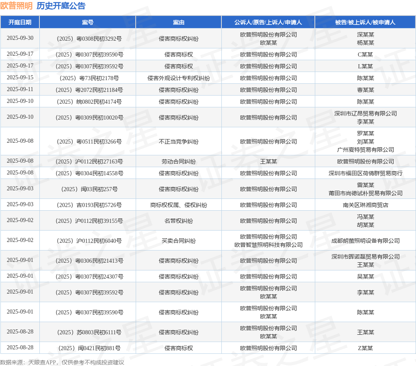The height and width of the screenshot is (366, 416).
Task: Click defendant 莆田市尚德试朴贸易有限公司
Action: click(x=366, y=193)
